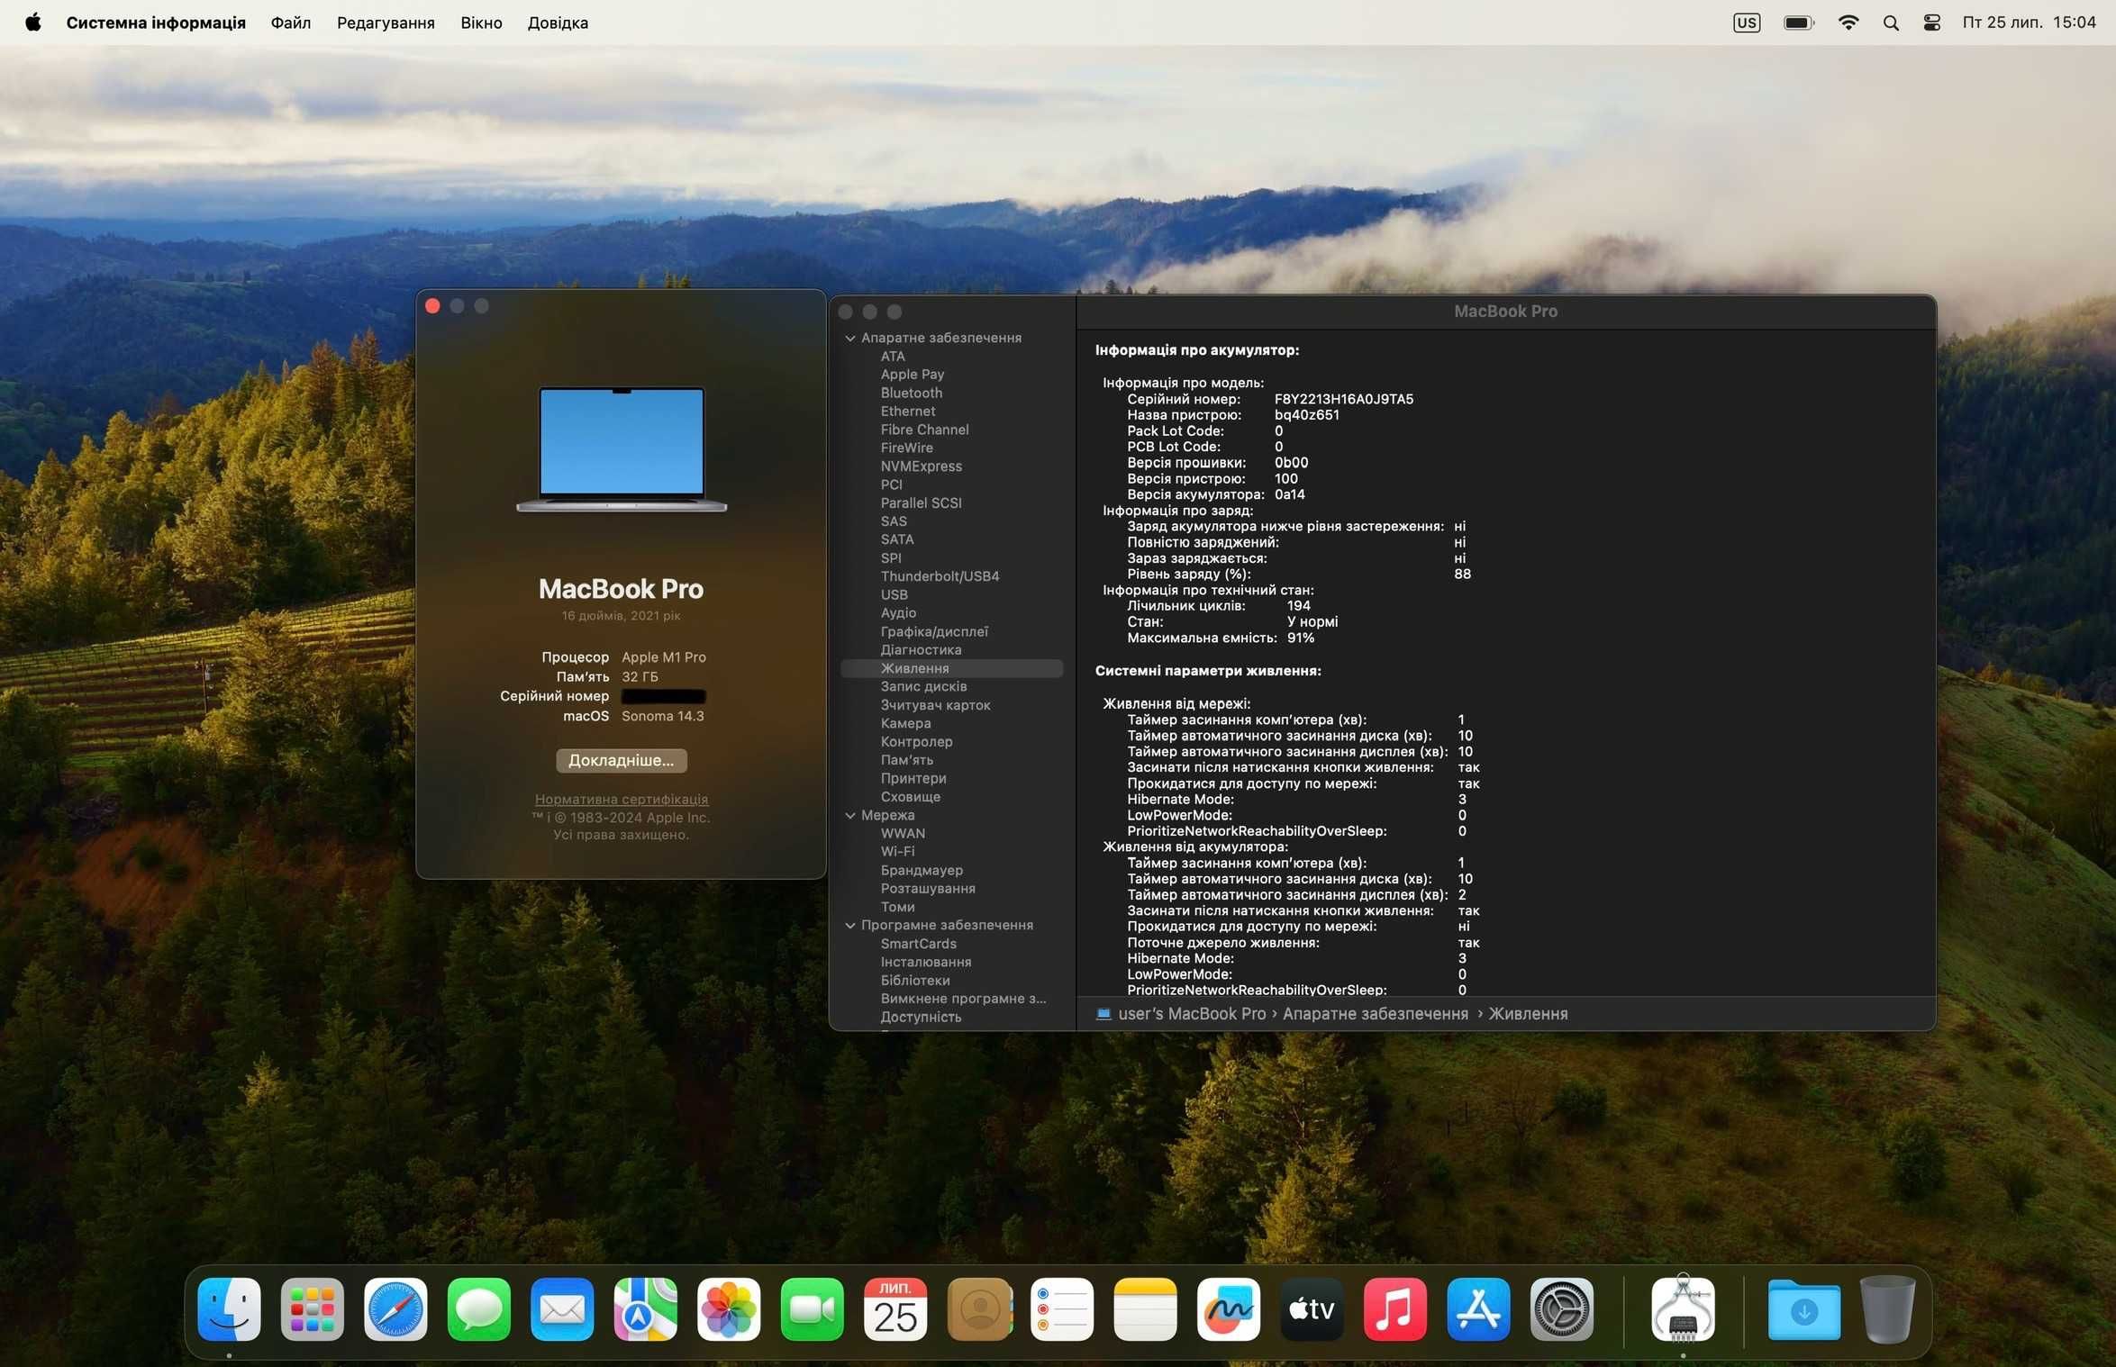Select Графіка/дисплеї in the sidebar
This screenshot has width=2116, height=1367.
point(933,631)
